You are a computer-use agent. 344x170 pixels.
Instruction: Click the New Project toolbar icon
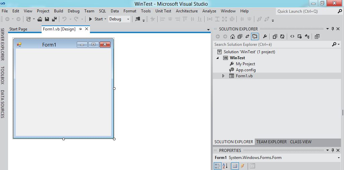pyautogui.click(x=28, y=19)
